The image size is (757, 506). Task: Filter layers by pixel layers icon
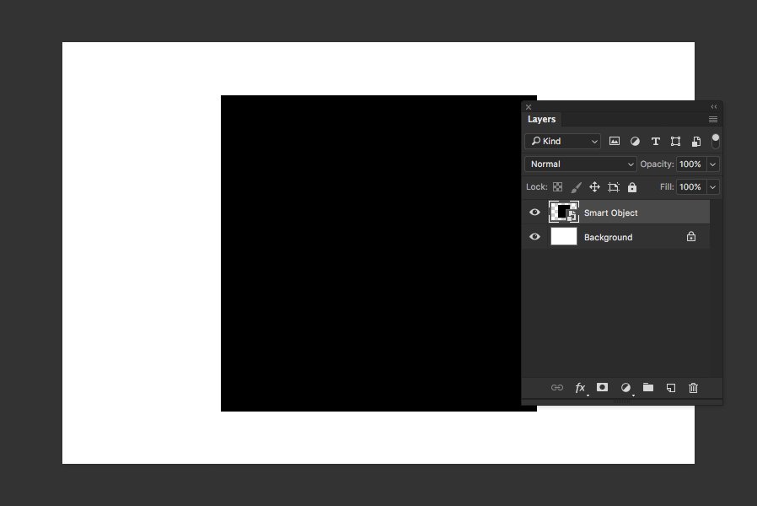pos(614,141)
